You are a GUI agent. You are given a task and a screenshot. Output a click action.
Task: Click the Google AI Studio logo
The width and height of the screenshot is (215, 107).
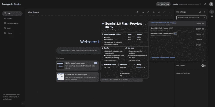[x=11, y=4]
